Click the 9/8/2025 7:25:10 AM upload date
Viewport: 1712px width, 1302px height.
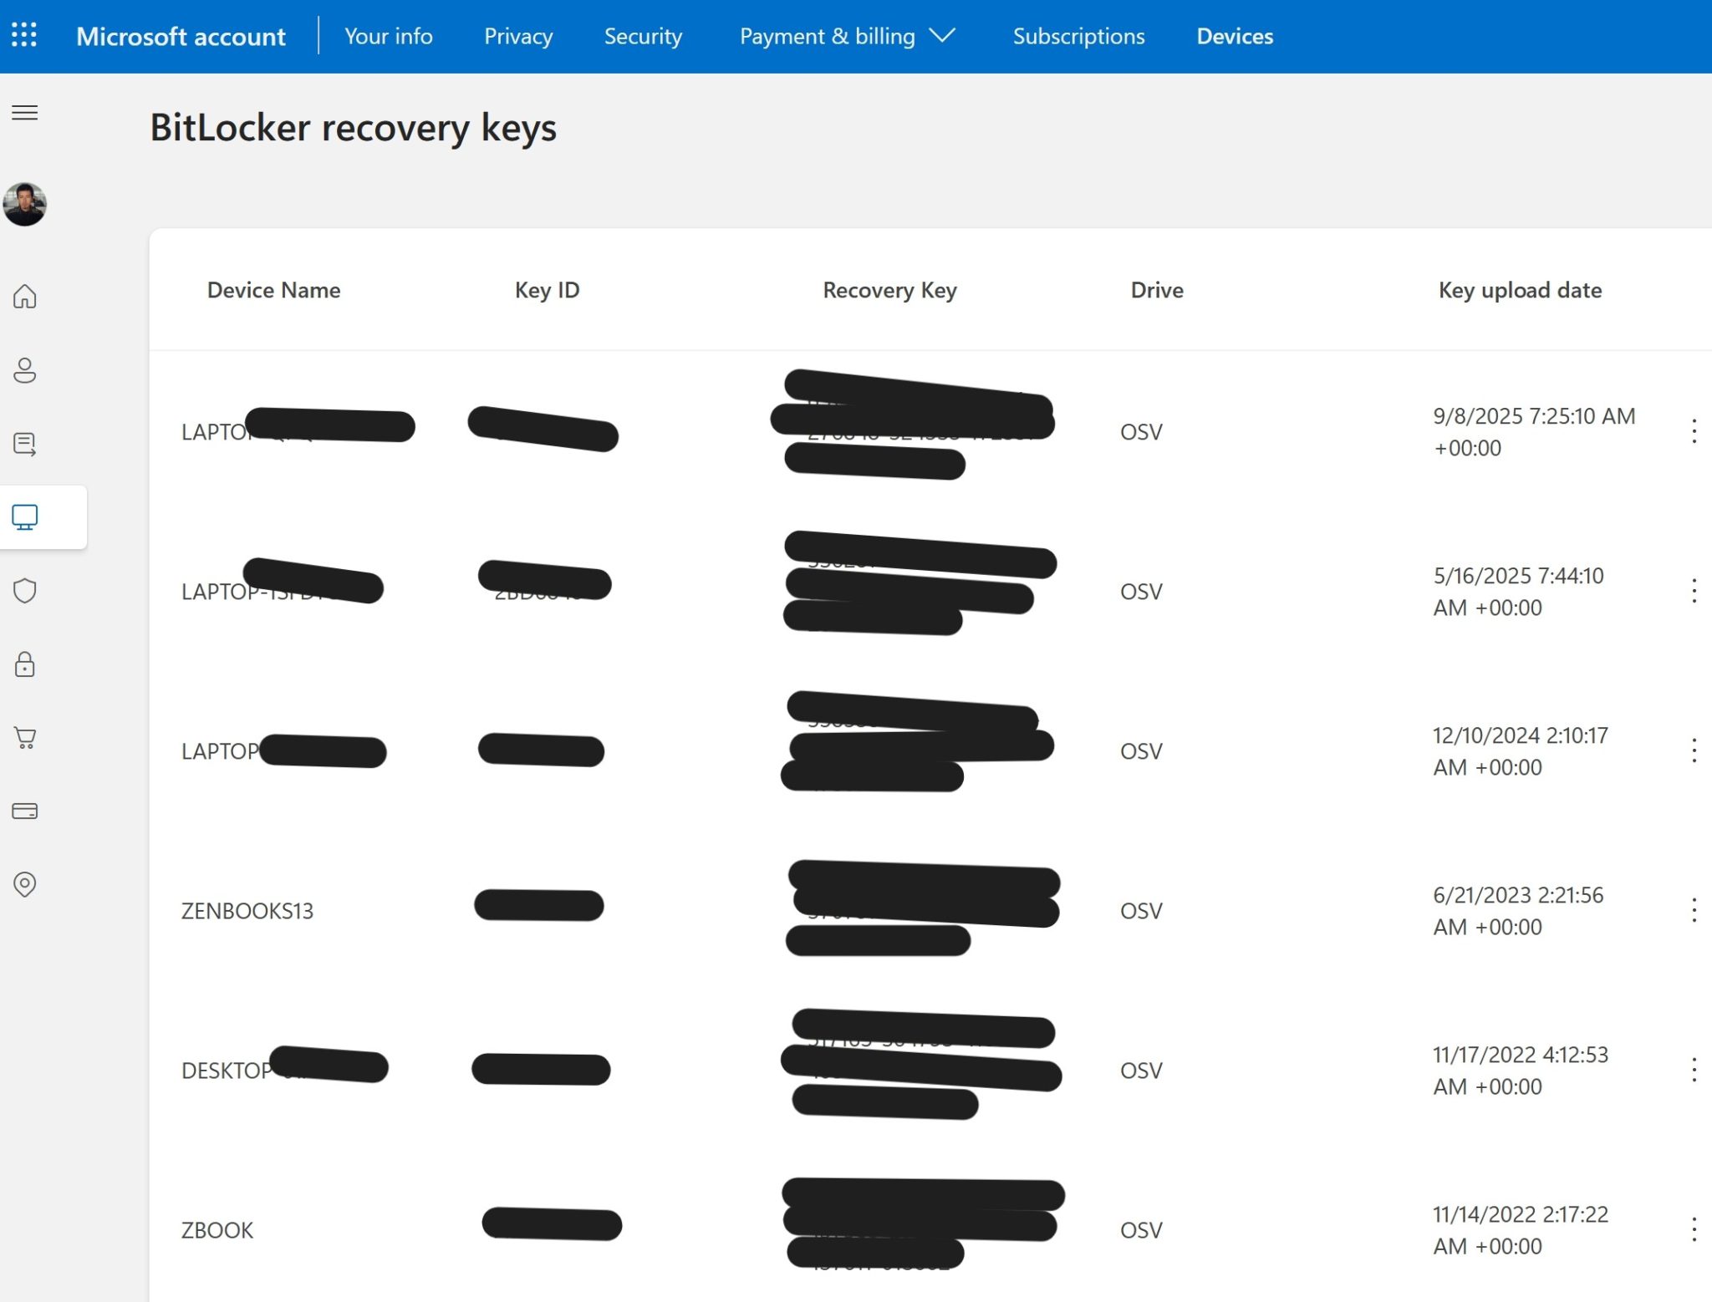click(x=1534, y=431)
